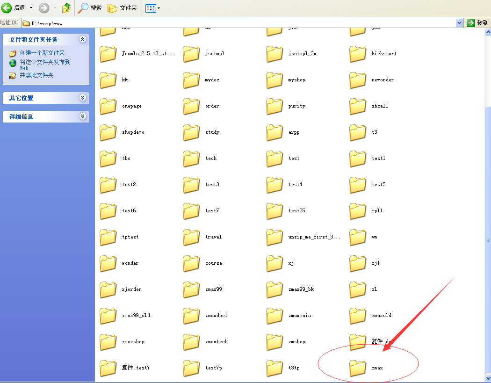Click the folder name text zmax99
Screen dimensions: 491x383
click(214, 289)
